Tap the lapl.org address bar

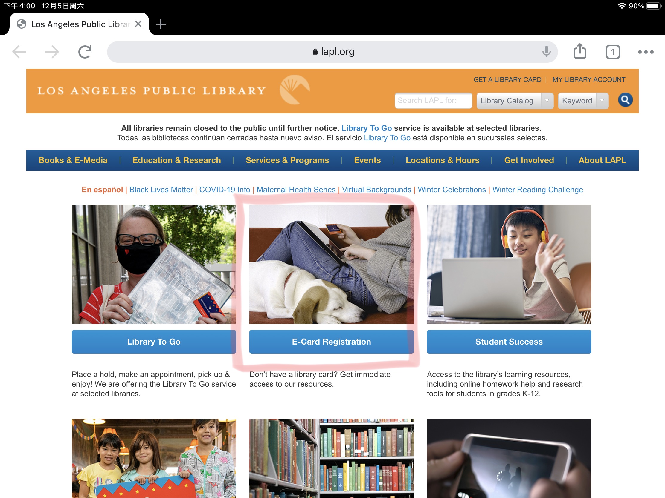pos(332,52)
